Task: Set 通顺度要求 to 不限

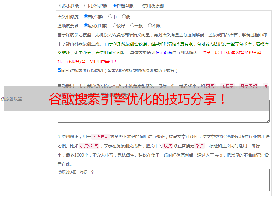Action: click(150, 25)
